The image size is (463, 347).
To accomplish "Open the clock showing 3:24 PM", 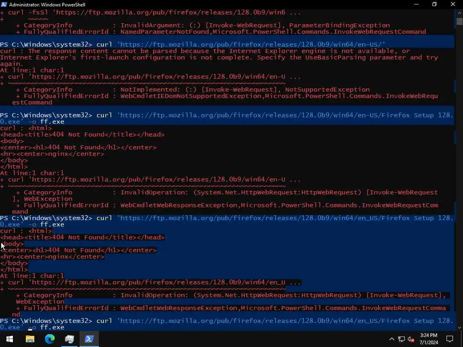I will tap(429, 339).
